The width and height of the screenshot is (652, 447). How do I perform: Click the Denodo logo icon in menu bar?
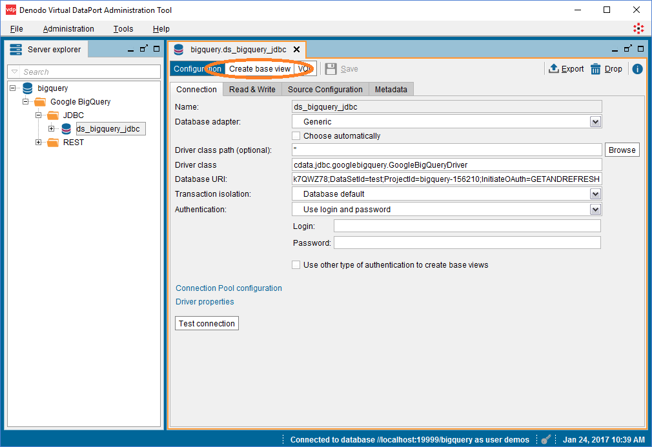pyautogui.click(x=638, y=28)
